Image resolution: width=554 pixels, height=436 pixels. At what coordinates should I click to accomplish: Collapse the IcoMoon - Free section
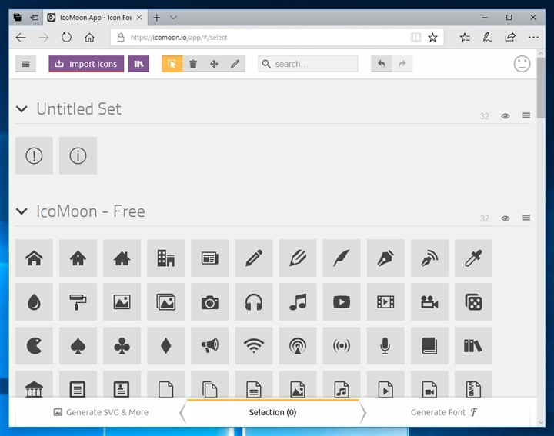click(x=22, y=211)
